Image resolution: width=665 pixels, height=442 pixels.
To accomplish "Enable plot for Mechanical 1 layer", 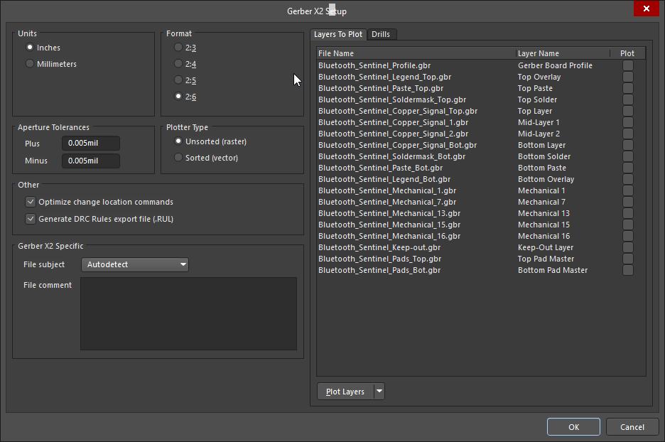I will click(627, 190).
